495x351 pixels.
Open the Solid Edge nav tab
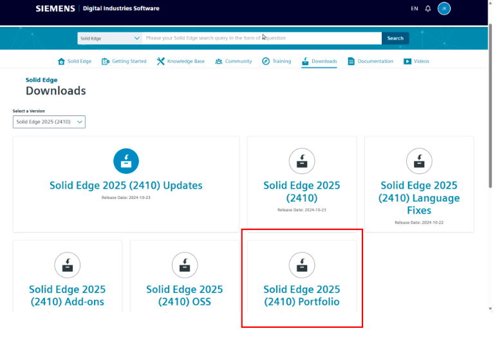[x=79, y=61]
